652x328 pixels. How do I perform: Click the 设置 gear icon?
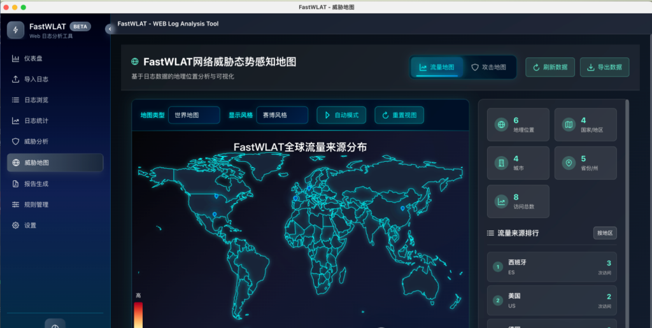pyautogui.click(x=16, y=225)
